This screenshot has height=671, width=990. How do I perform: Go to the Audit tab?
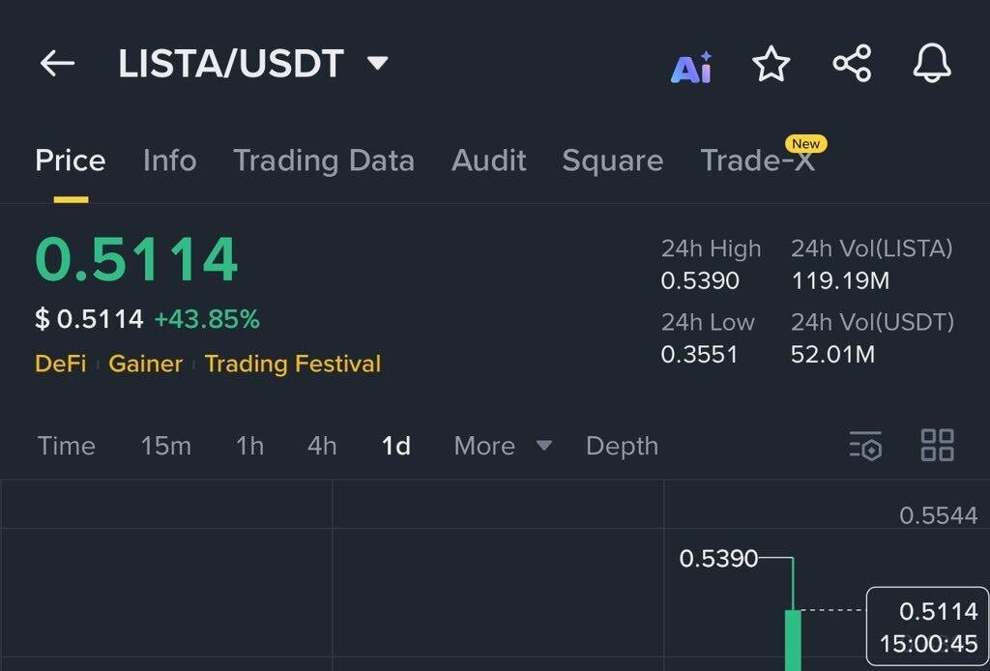[489, 160]
